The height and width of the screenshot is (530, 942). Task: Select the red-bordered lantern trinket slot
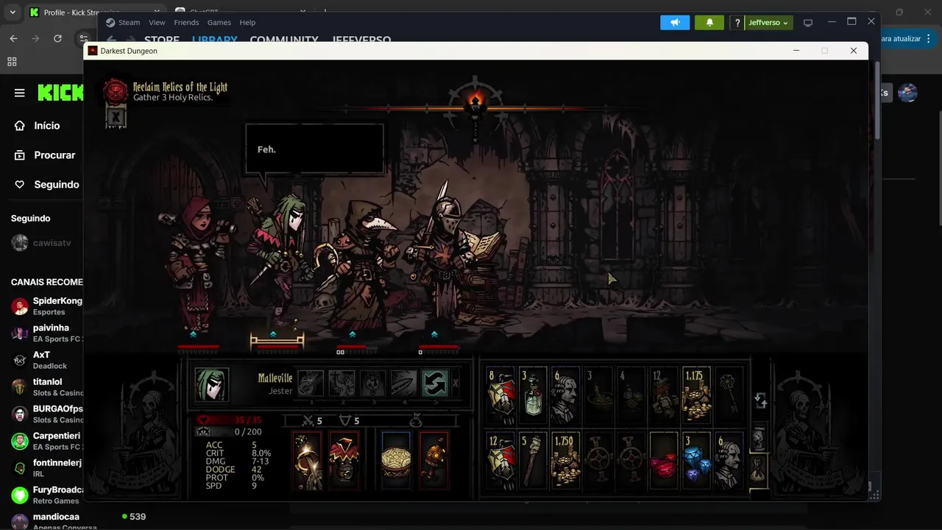click(x=434, y=461)
